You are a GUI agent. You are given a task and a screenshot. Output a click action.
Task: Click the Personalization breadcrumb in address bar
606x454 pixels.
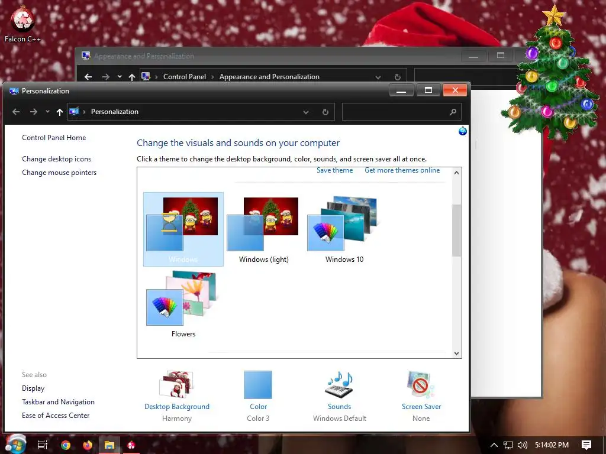(114, 112)
